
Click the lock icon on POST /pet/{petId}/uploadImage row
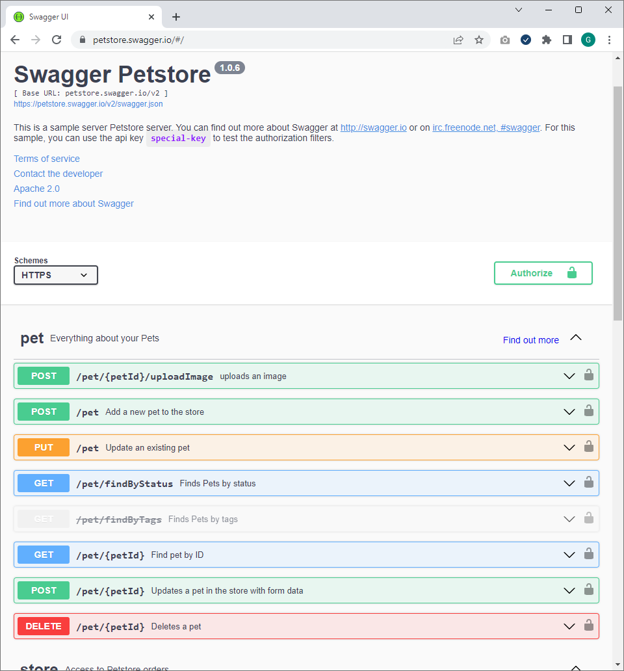click(588, 375)
